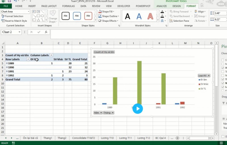
Task: Apply the blue A WordArt style
Action: [139, 16]
